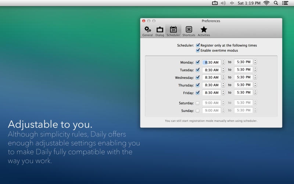Open the Shortcuts command-key icon

click(189, 31)
